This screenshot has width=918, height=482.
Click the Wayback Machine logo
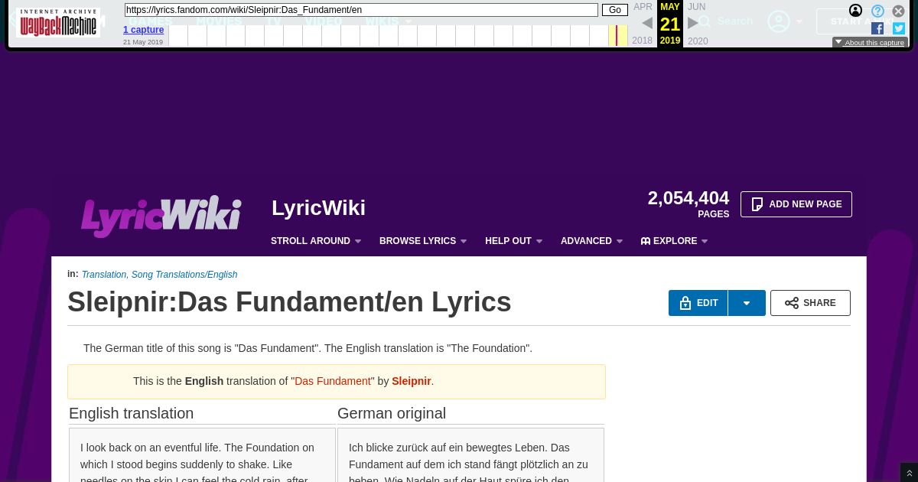[x=58, y=23]
